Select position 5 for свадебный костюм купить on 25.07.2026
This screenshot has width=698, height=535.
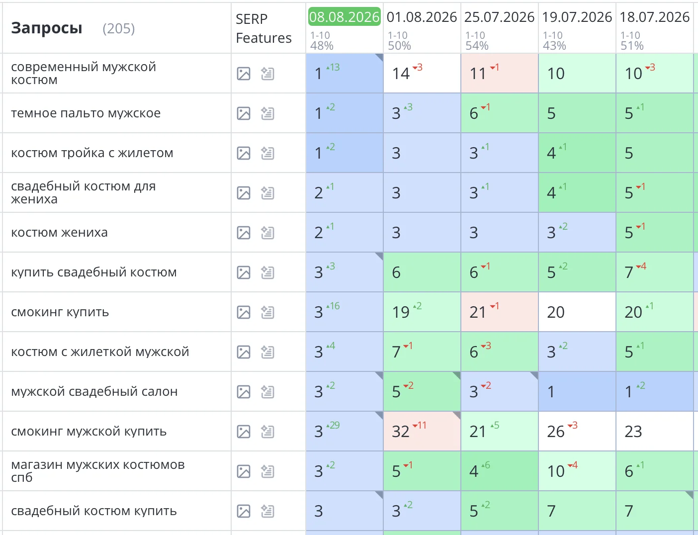pyautogui.click(x=500, y=511)
